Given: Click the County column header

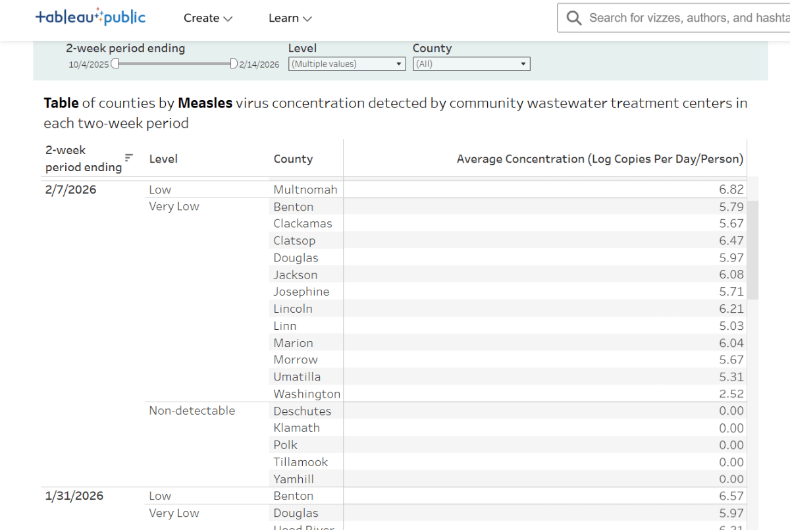Looking at the screenshot, I should (293, 159).
